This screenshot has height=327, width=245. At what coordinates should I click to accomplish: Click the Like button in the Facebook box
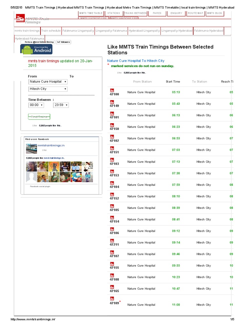pyautogui.click(x=44, y=150)
